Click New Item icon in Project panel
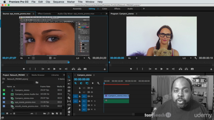The height and width of the screenshot is (120, 214). pyautogui.click(x=57, y=113)
